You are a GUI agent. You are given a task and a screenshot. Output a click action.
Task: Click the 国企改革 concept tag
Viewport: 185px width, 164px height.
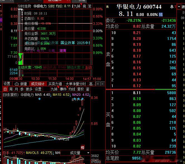[68, 43]
